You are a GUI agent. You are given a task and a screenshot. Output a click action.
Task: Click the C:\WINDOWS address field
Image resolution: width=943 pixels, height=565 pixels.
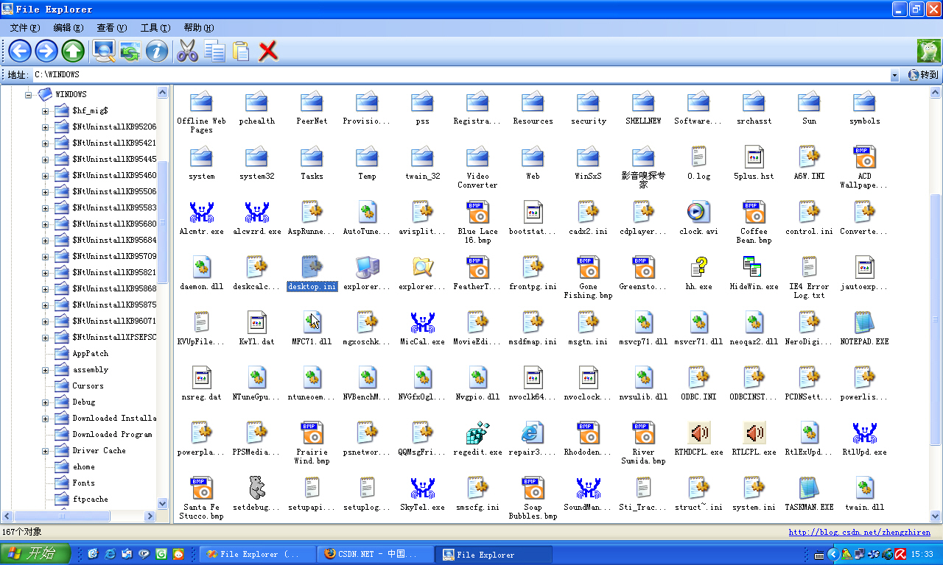click(x=460, y=75)
